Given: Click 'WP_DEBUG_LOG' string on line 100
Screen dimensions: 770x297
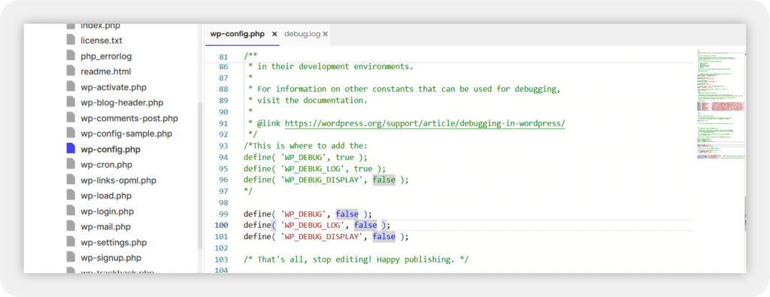Looking at the screenshot, I should (x=312, y=226).
